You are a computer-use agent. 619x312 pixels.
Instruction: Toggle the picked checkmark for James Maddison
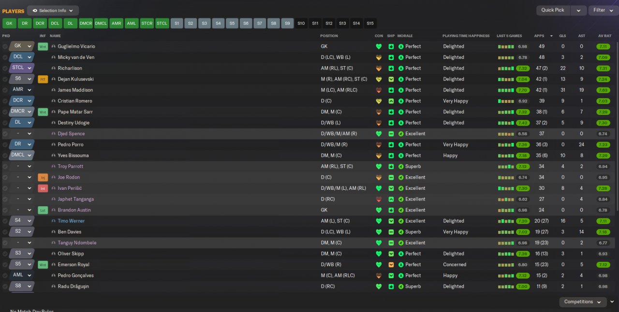[5, 90]
